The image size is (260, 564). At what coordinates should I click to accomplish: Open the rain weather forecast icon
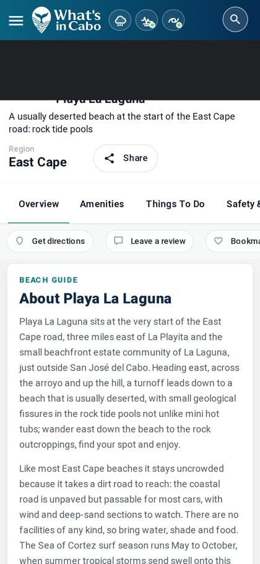tap(120, 20)
